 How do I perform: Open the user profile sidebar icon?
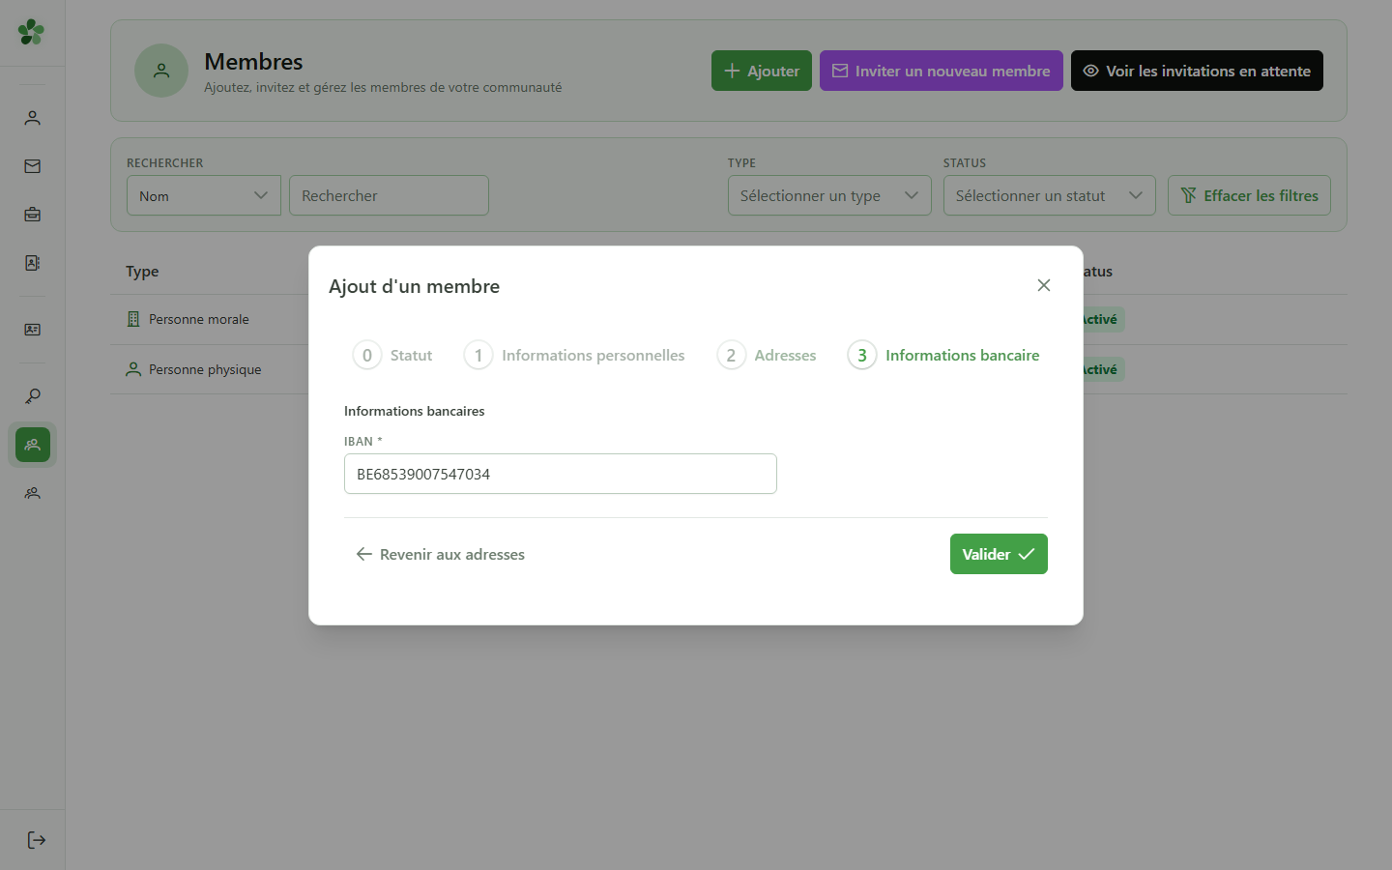pyautogui.click(x=32, y=118)
